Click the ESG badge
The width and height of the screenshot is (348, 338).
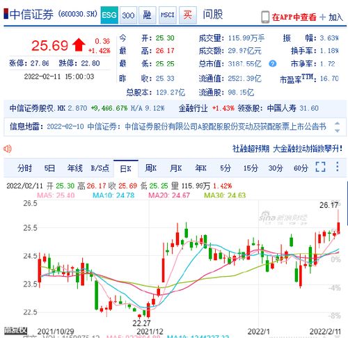pos(109,15)
